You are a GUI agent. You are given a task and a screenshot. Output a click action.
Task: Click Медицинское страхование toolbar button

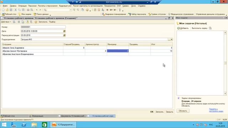coord(181,14)
